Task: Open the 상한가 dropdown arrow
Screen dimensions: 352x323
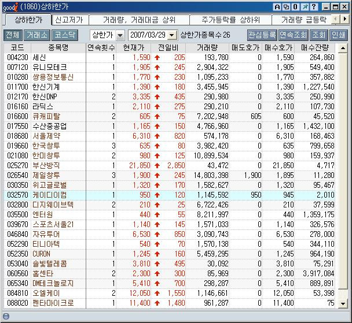Action: [120, 35]
